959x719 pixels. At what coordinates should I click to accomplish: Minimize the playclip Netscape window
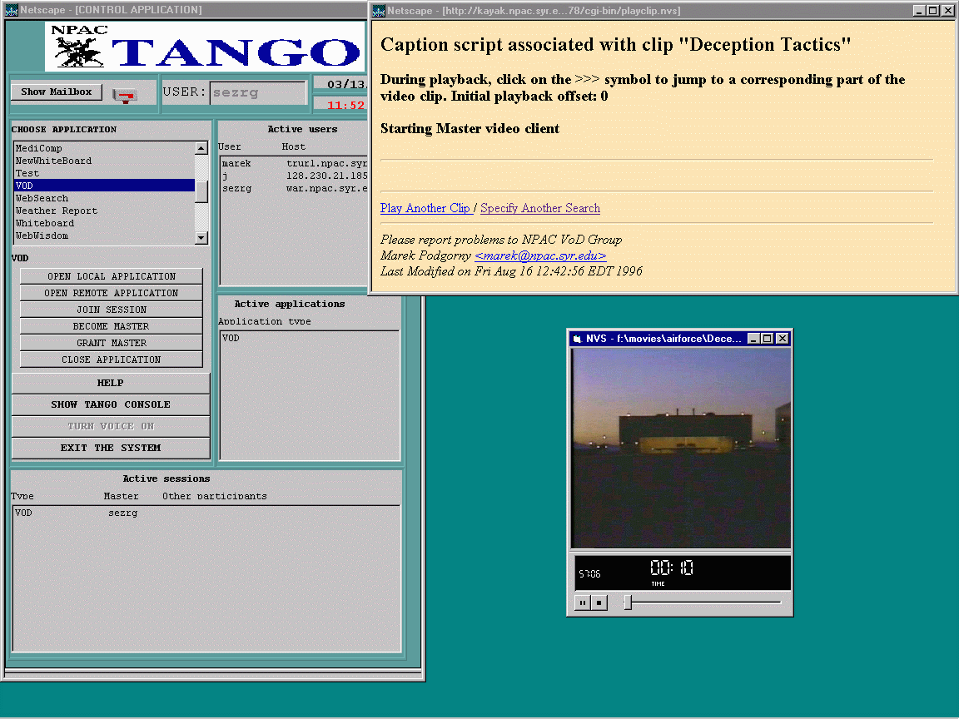pos(919,10)
